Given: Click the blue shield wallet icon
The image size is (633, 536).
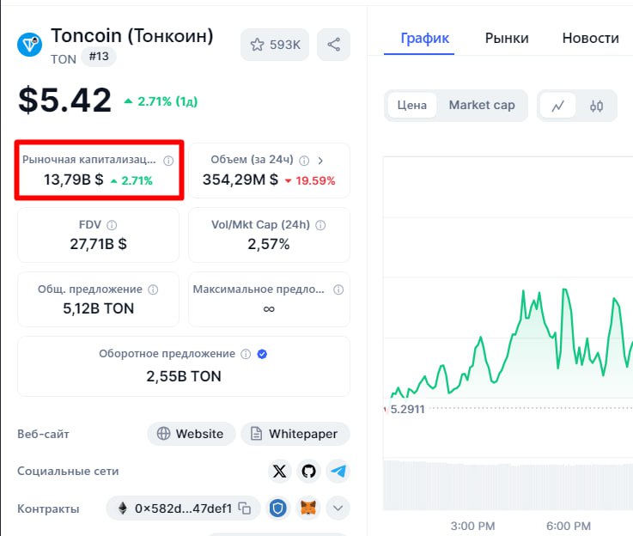Looking at the screenshot, I should (x=278, y=509).
